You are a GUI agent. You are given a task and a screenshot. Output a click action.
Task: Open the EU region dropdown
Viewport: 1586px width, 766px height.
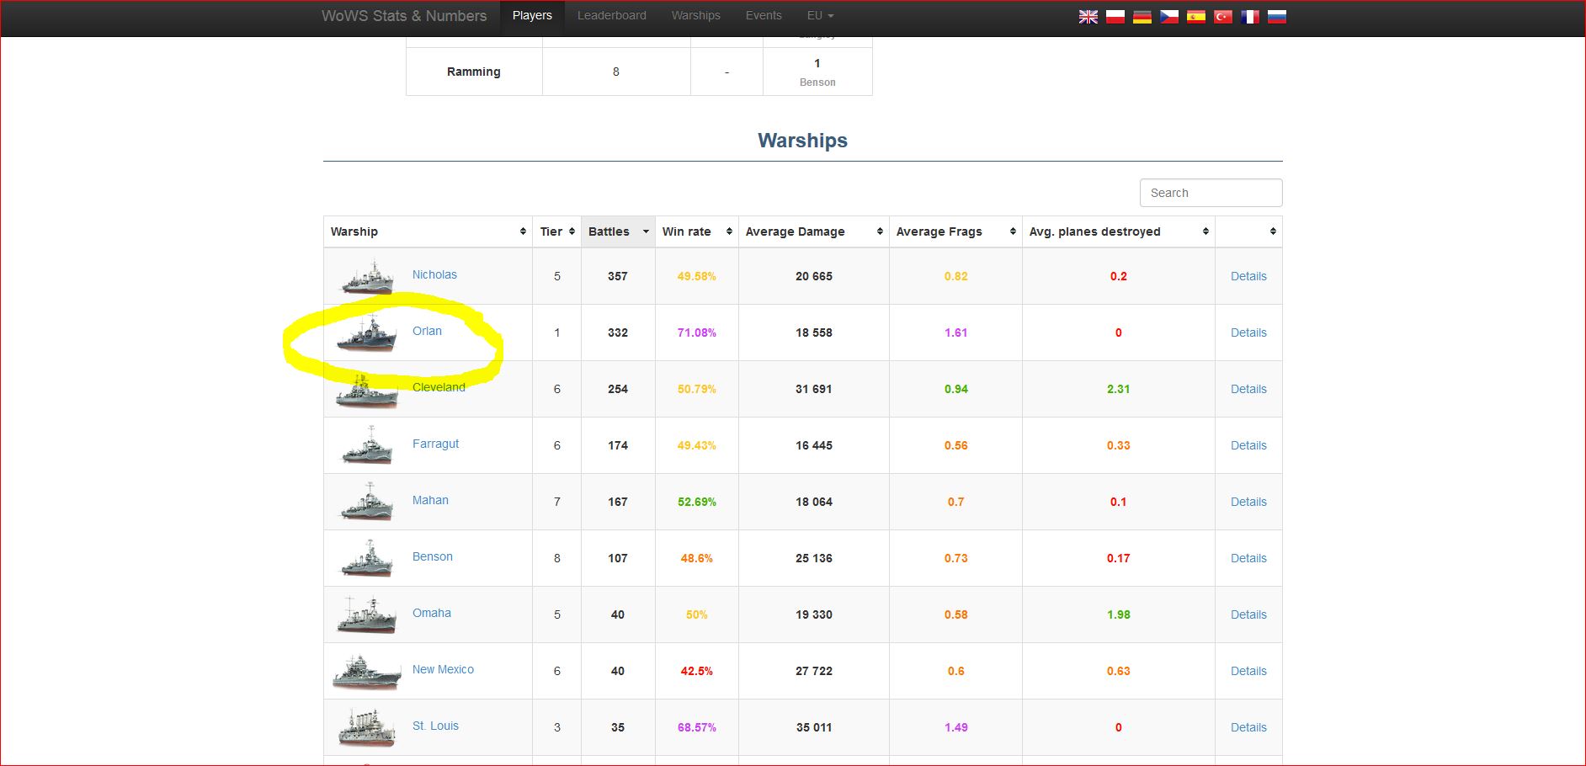820,15
